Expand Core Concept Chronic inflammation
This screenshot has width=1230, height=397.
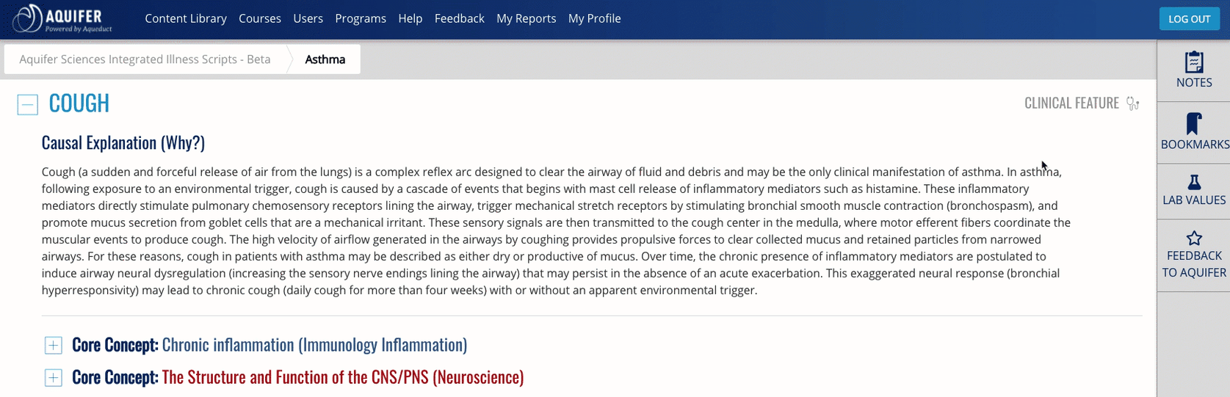point(54,345)
